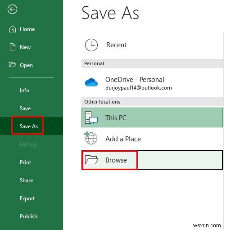The image size is (226, 230).
Task: Click the Open folder icon in sidebar
Action: click(x=12, y=65)
